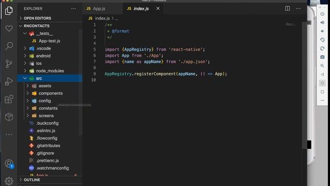Open the .eslintrc.js file
This screenshot has width=330, height=186.
(49, 131)
